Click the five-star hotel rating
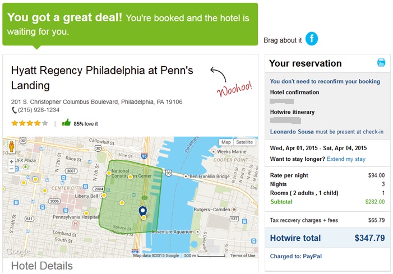393x274 pixels. point(30,123)
